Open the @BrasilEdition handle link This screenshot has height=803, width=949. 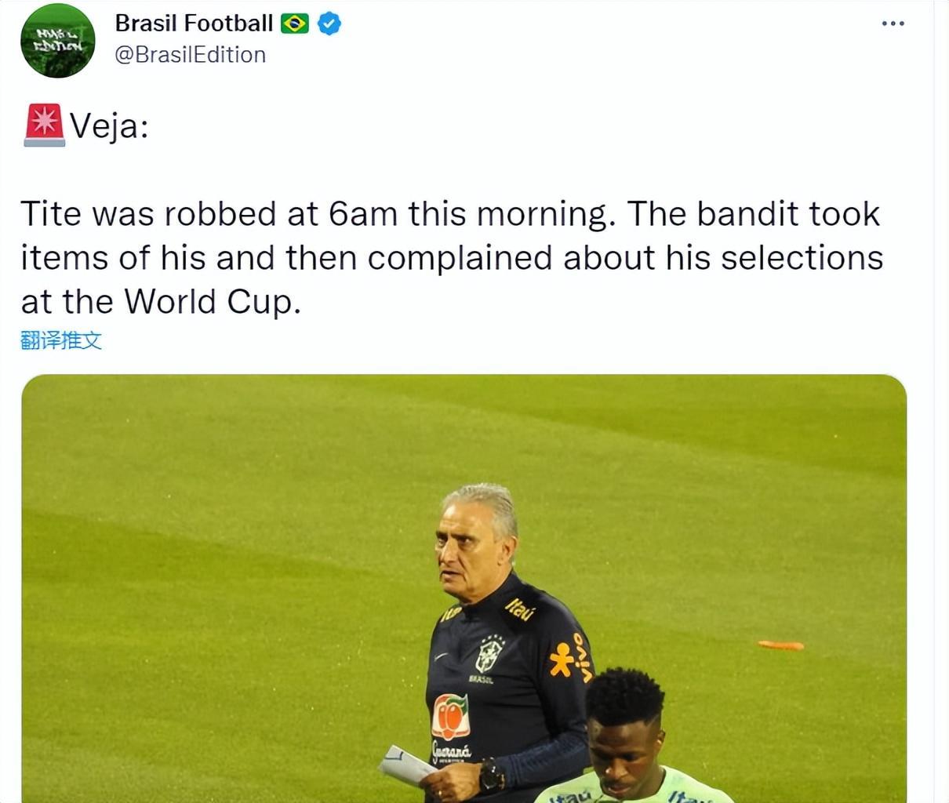pyautogui.click(x=191, y=55)
